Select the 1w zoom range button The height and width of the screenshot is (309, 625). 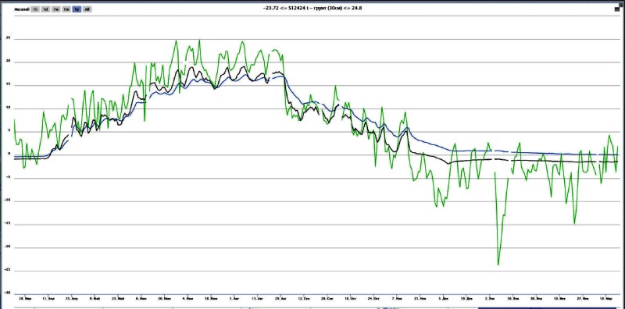click(56, 9)
